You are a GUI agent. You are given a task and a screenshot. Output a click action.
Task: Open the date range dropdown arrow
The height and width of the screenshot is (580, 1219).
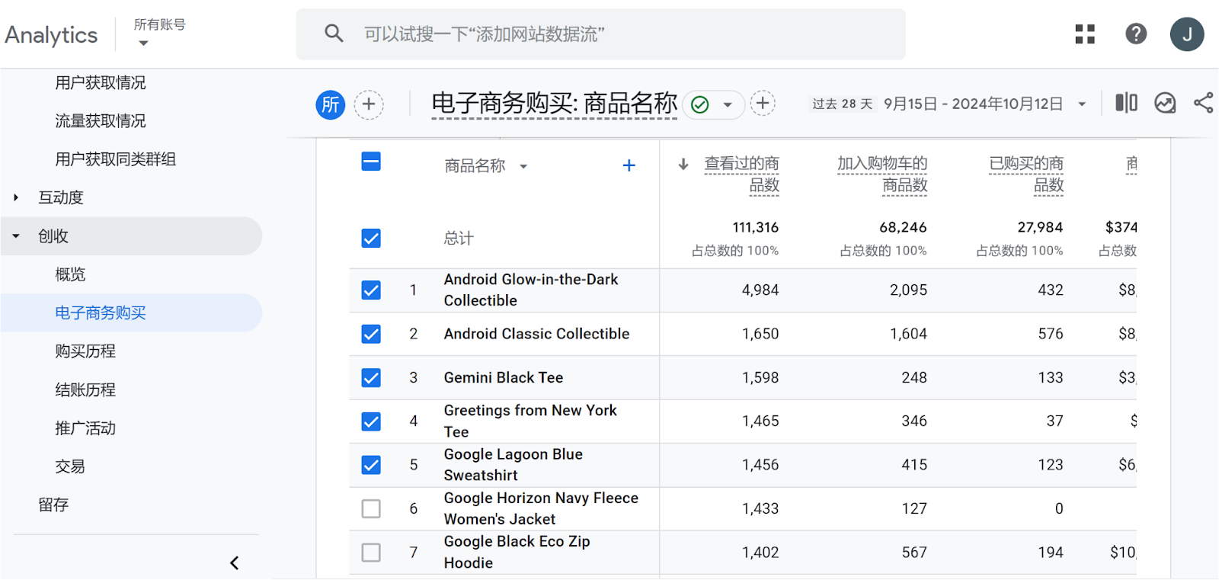[x=1082, y=104]
